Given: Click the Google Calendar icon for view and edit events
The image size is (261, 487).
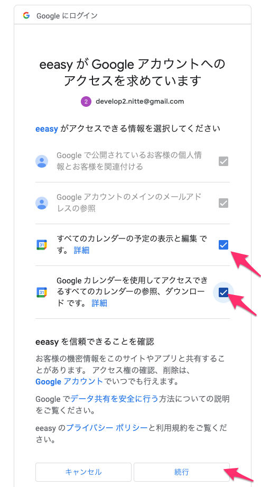Looking at the screenshot, I should (42, 245).
